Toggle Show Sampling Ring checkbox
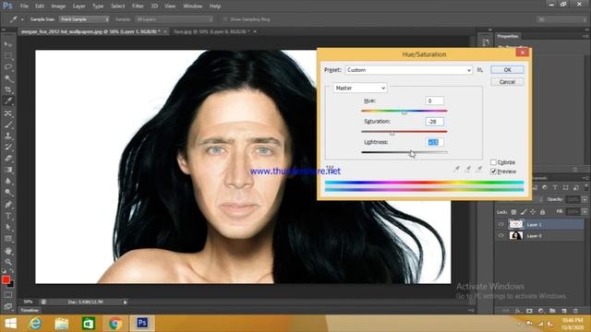Screen dimensions: 591x332 click(225, 19)
